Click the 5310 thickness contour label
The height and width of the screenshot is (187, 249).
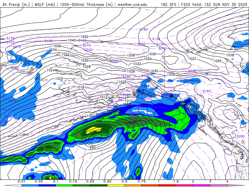[122, 98]
